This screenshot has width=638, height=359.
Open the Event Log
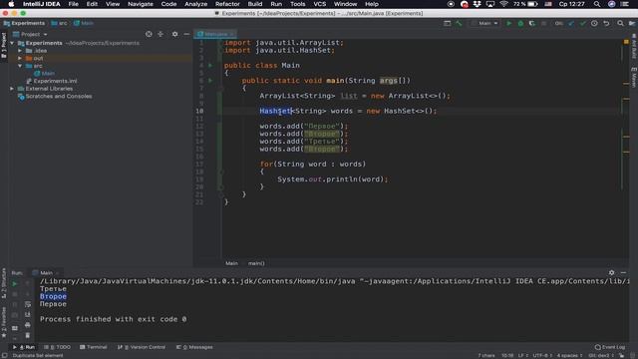[610, 347]
